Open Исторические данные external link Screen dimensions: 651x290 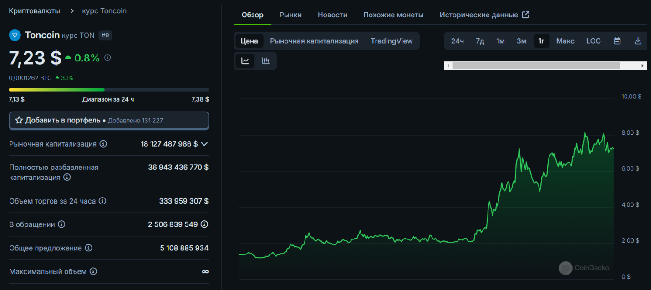(484, 15)
